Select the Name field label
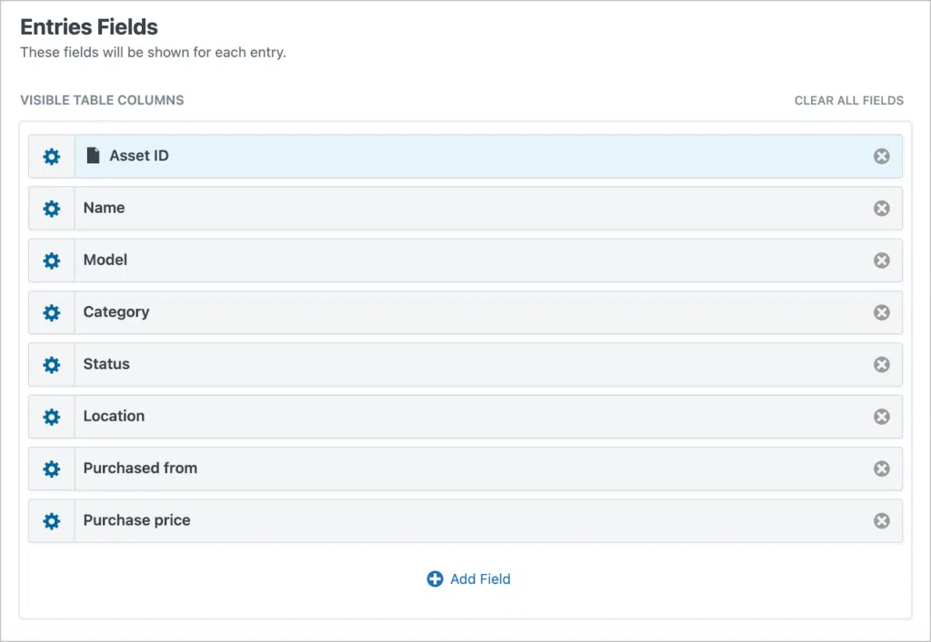Image resolution: width=931 pixels, height=642 pixels. 104,207
